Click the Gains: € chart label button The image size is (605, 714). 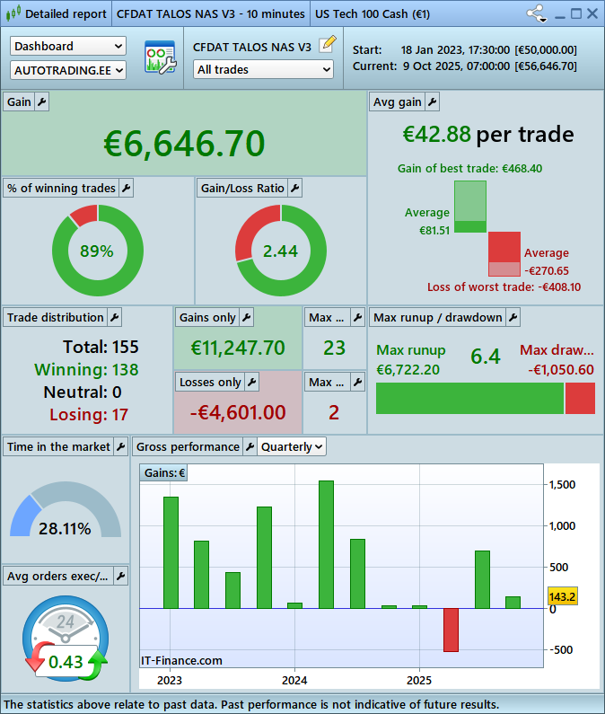(x=163, y=473)
